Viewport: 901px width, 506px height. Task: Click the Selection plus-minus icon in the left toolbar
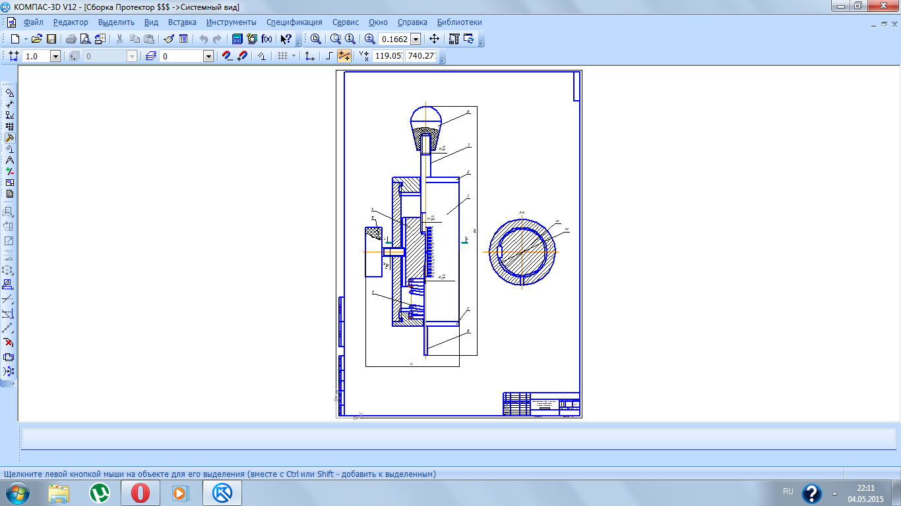(9, 171)
